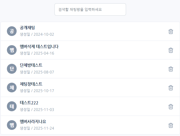
Task: Delete the 멤버사라지나요 chat room
Action: coord(171,125)
